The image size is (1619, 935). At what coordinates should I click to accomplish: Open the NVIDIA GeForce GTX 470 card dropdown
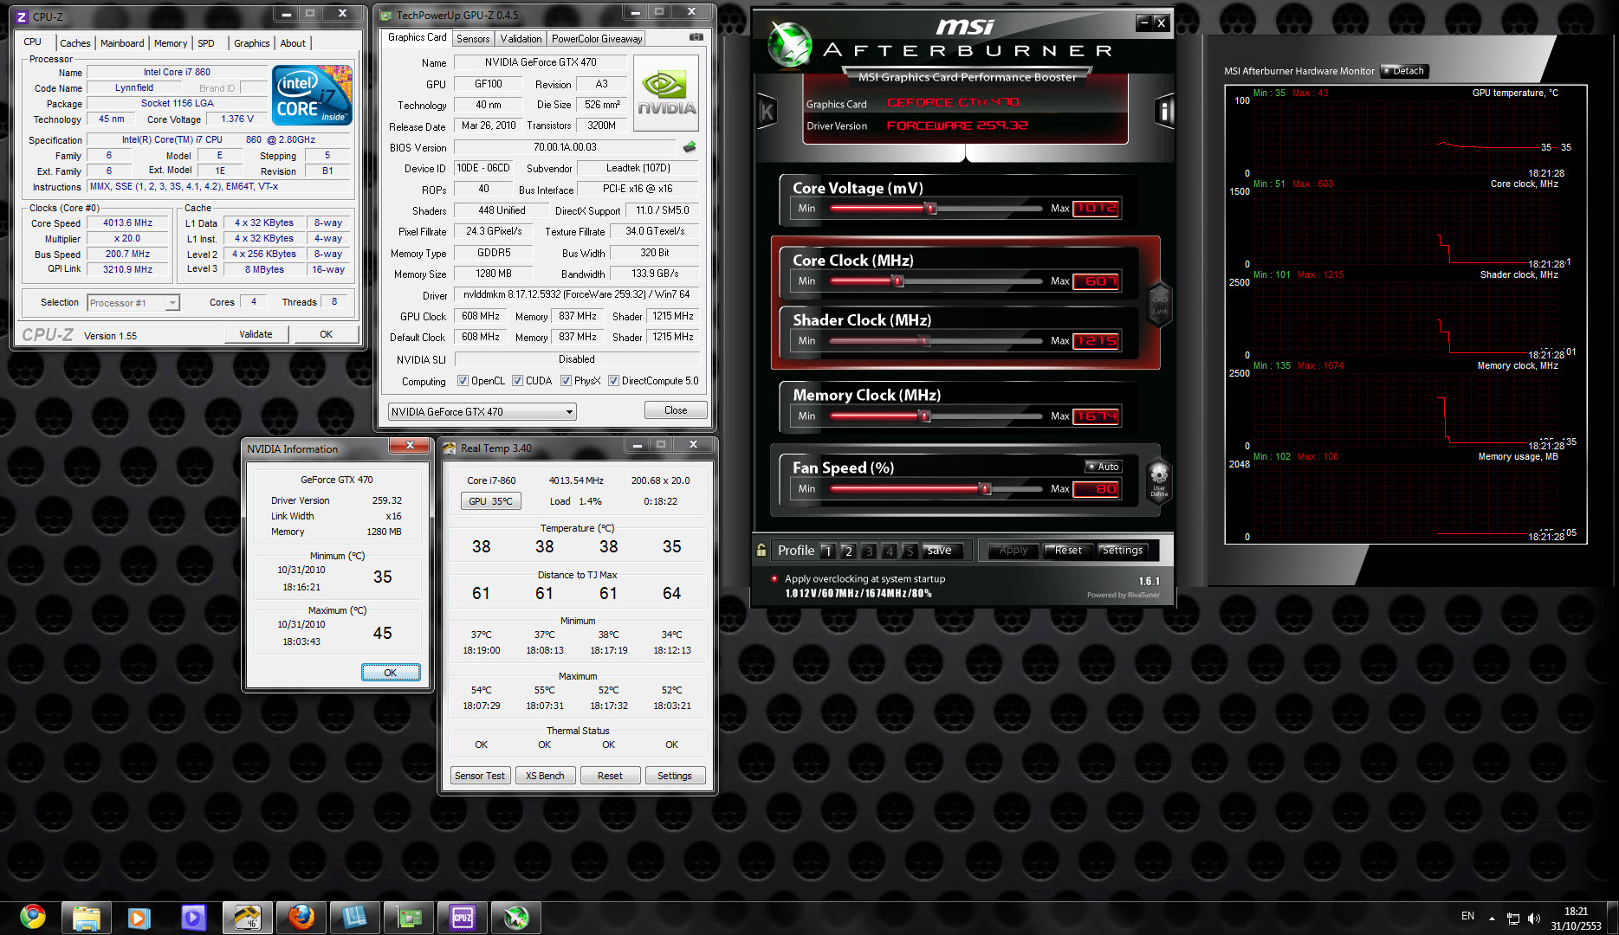482,412
